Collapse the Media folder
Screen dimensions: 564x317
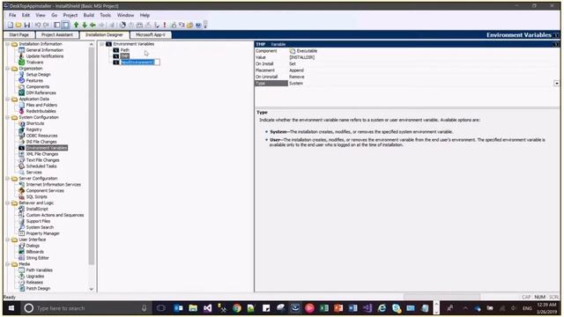coord(8,264)
